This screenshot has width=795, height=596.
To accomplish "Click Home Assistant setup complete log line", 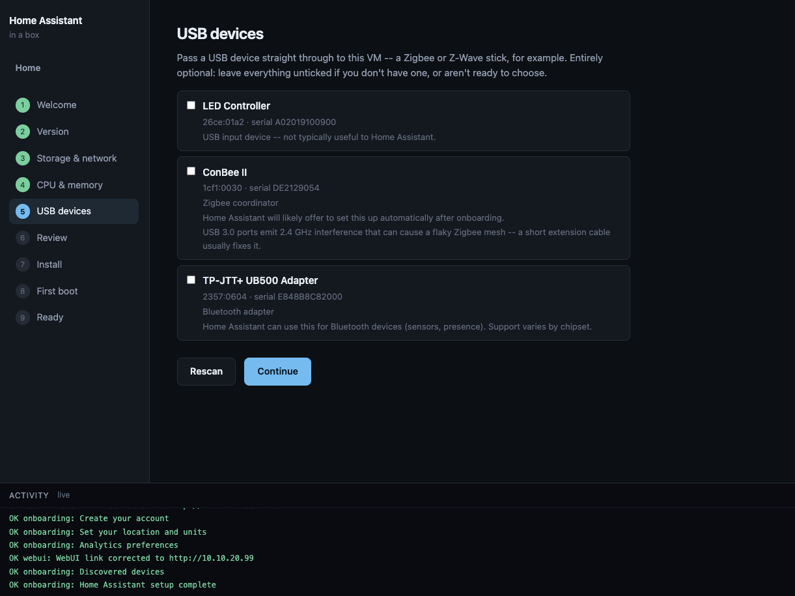I will click(113, 585).
